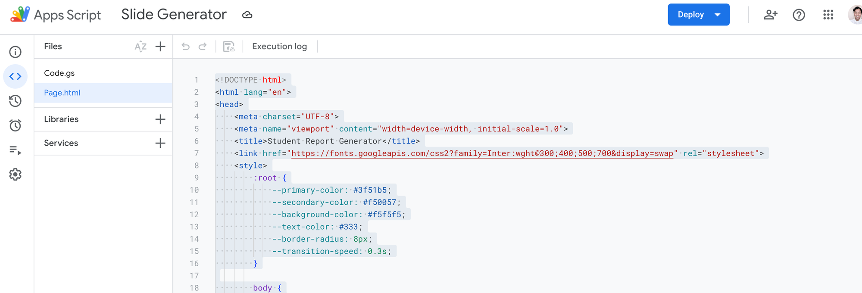Screen dimensions: 862x293
Task: Share project with the add-person icon
Action: pos(770,15)
